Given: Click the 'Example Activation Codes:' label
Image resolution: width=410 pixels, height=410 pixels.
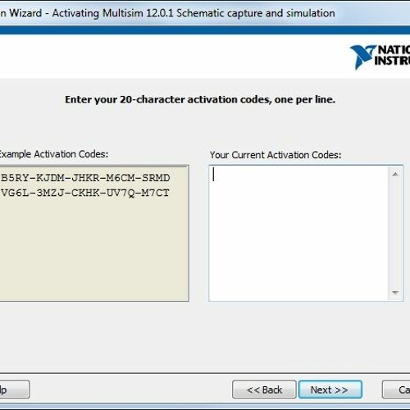Looking at the screenshot, I should click(x=54, y=154).
